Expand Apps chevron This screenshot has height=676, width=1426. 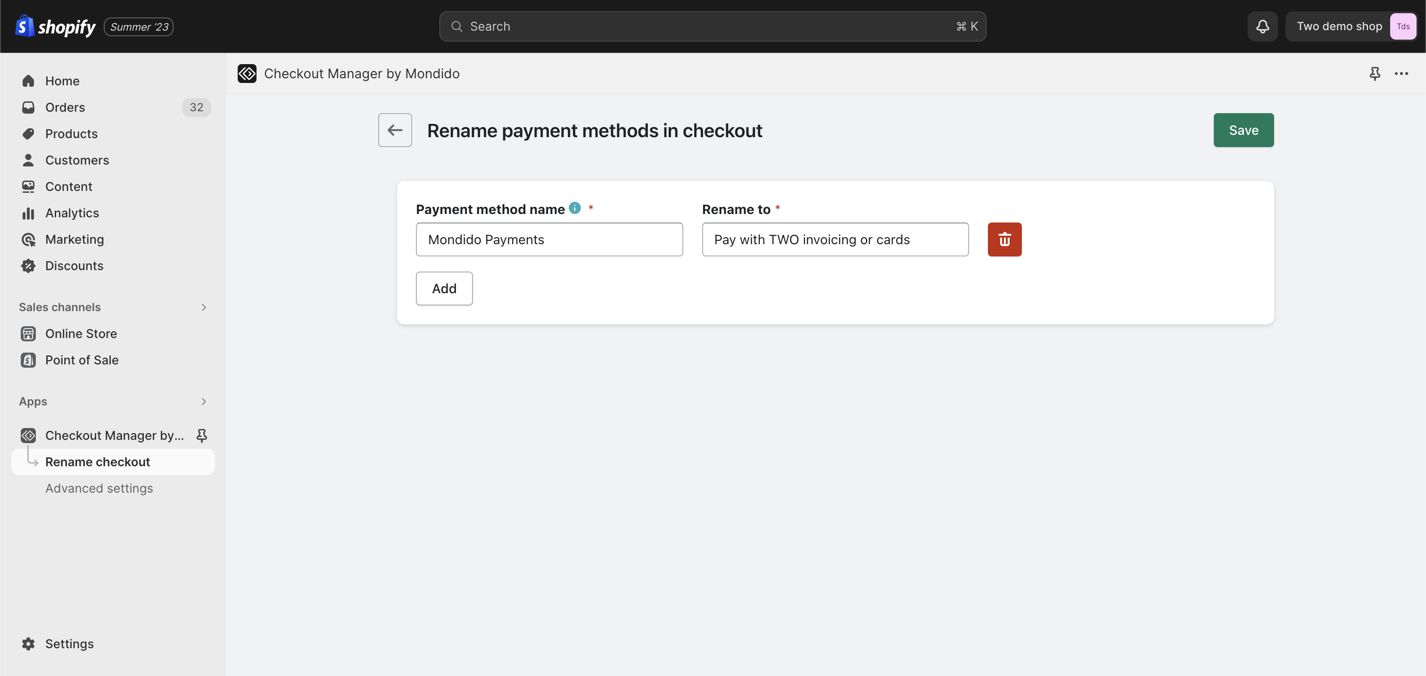coord(204,402)
